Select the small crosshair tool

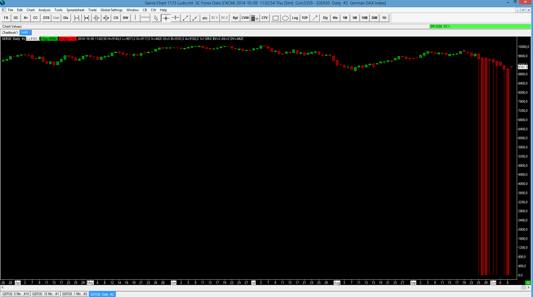pos(176,18)
